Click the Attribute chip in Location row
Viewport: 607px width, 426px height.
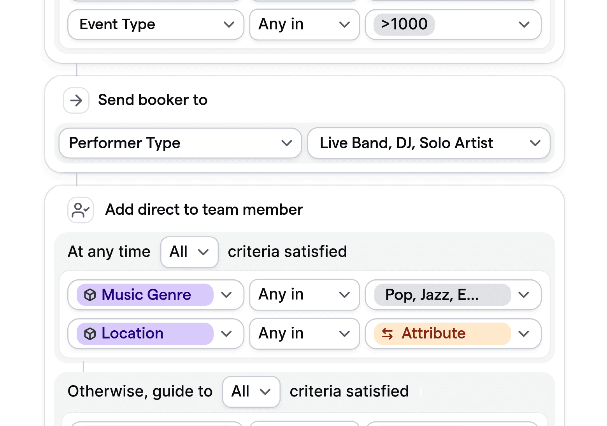[434, 333]
